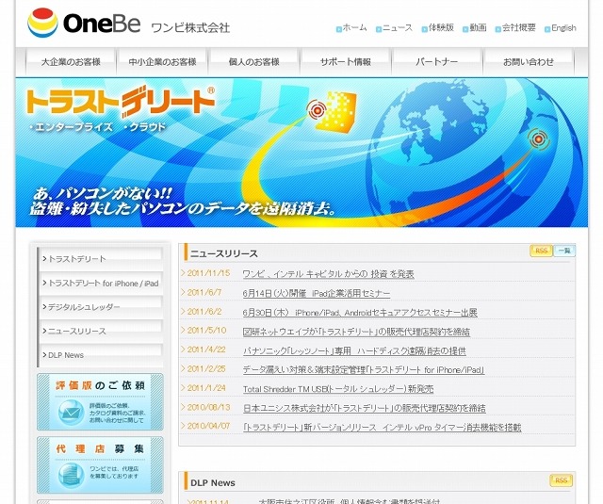The width and height of the screenshot is (603, 504).
Task: Open トラストデリート sidebar item
Action: click(x=101, y=259)
